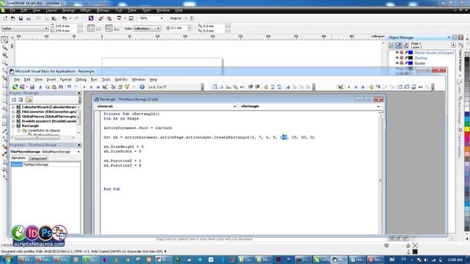Screen dimensions: 470x264
Task: Select KrasbitLayouter2 project in tree
Action: coord(49,121)
